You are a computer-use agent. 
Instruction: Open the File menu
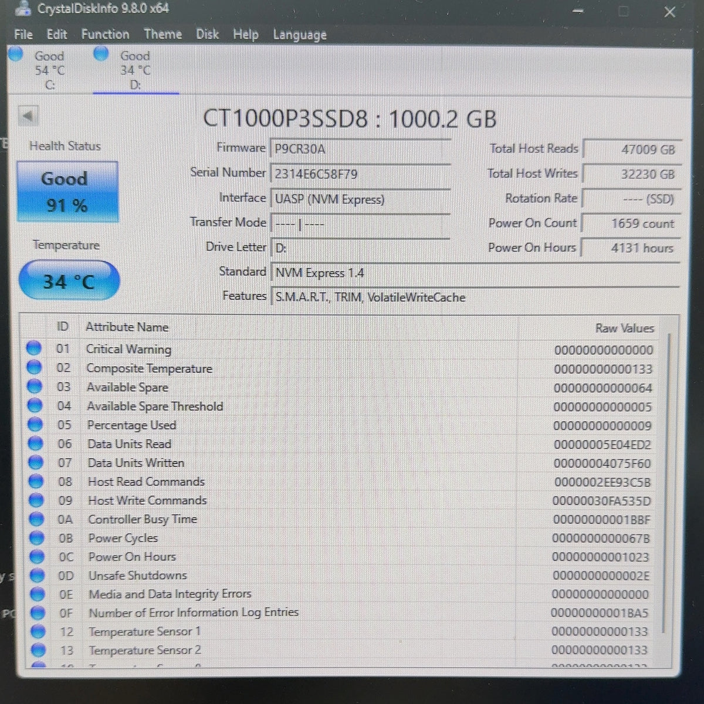point(23,35)
